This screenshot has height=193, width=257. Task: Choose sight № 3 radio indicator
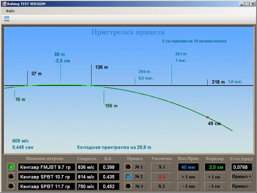tap(128, 186)
